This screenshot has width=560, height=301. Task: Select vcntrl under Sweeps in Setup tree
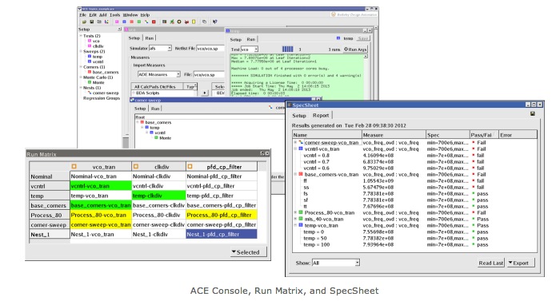pyautogui.click(x=98, y=61)
